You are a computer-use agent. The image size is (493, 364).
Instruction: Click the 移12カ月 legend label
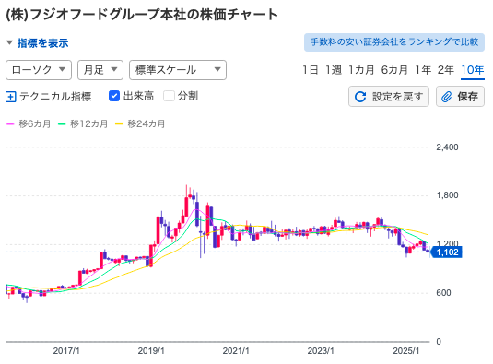coord(89,123)
